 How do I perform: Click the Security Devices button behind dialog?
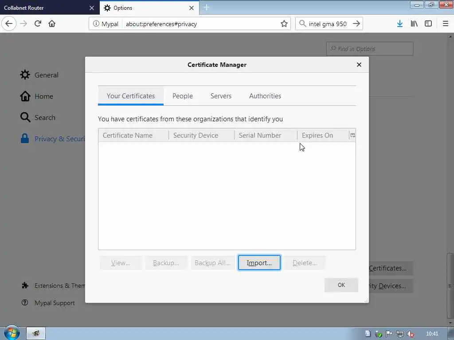pos(391,286)
